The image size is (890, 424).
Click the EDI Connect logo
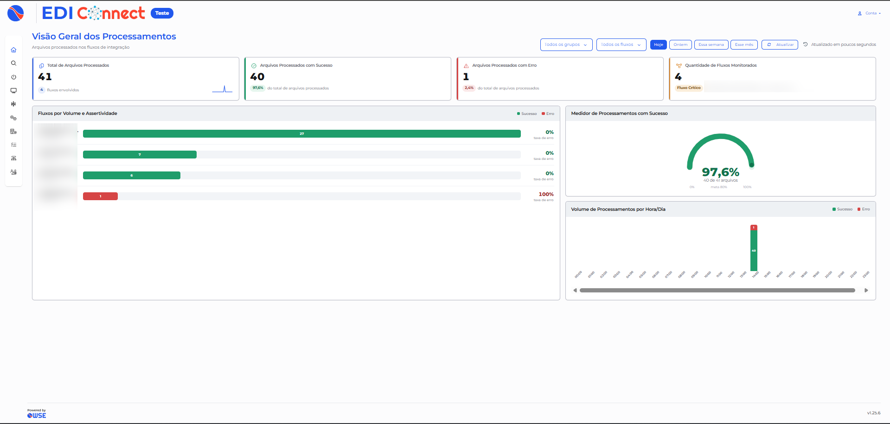[94, 13]
